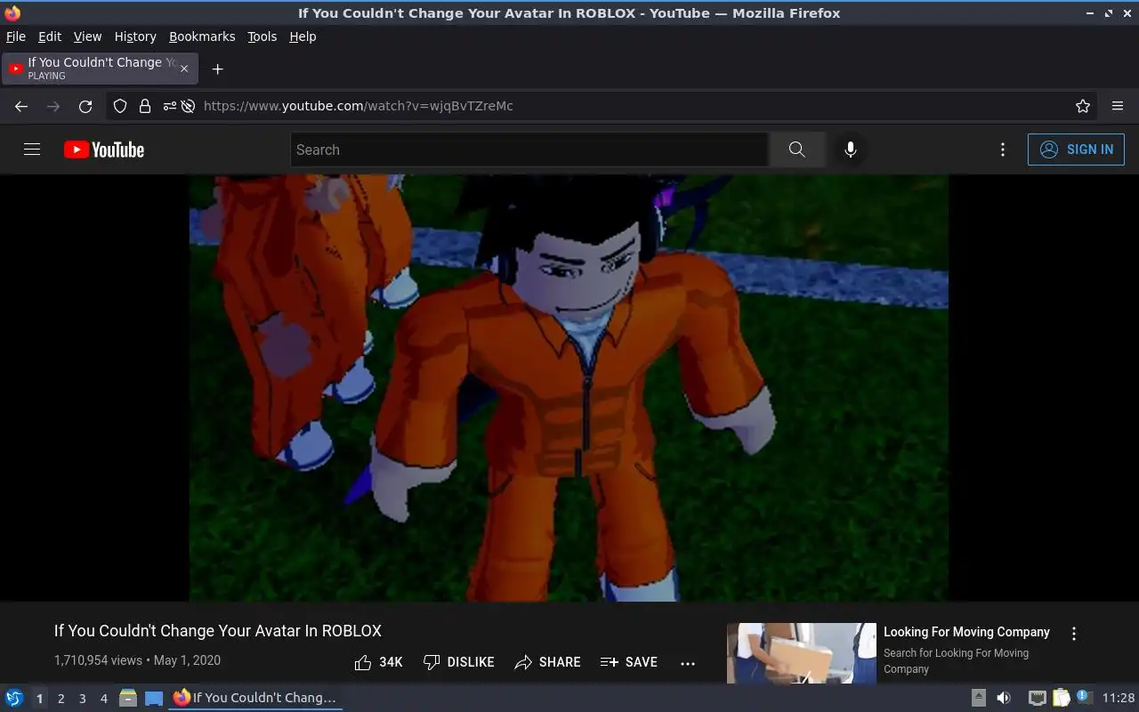
Task: Open the Bookmarks menu
Action: click(202, 36)
